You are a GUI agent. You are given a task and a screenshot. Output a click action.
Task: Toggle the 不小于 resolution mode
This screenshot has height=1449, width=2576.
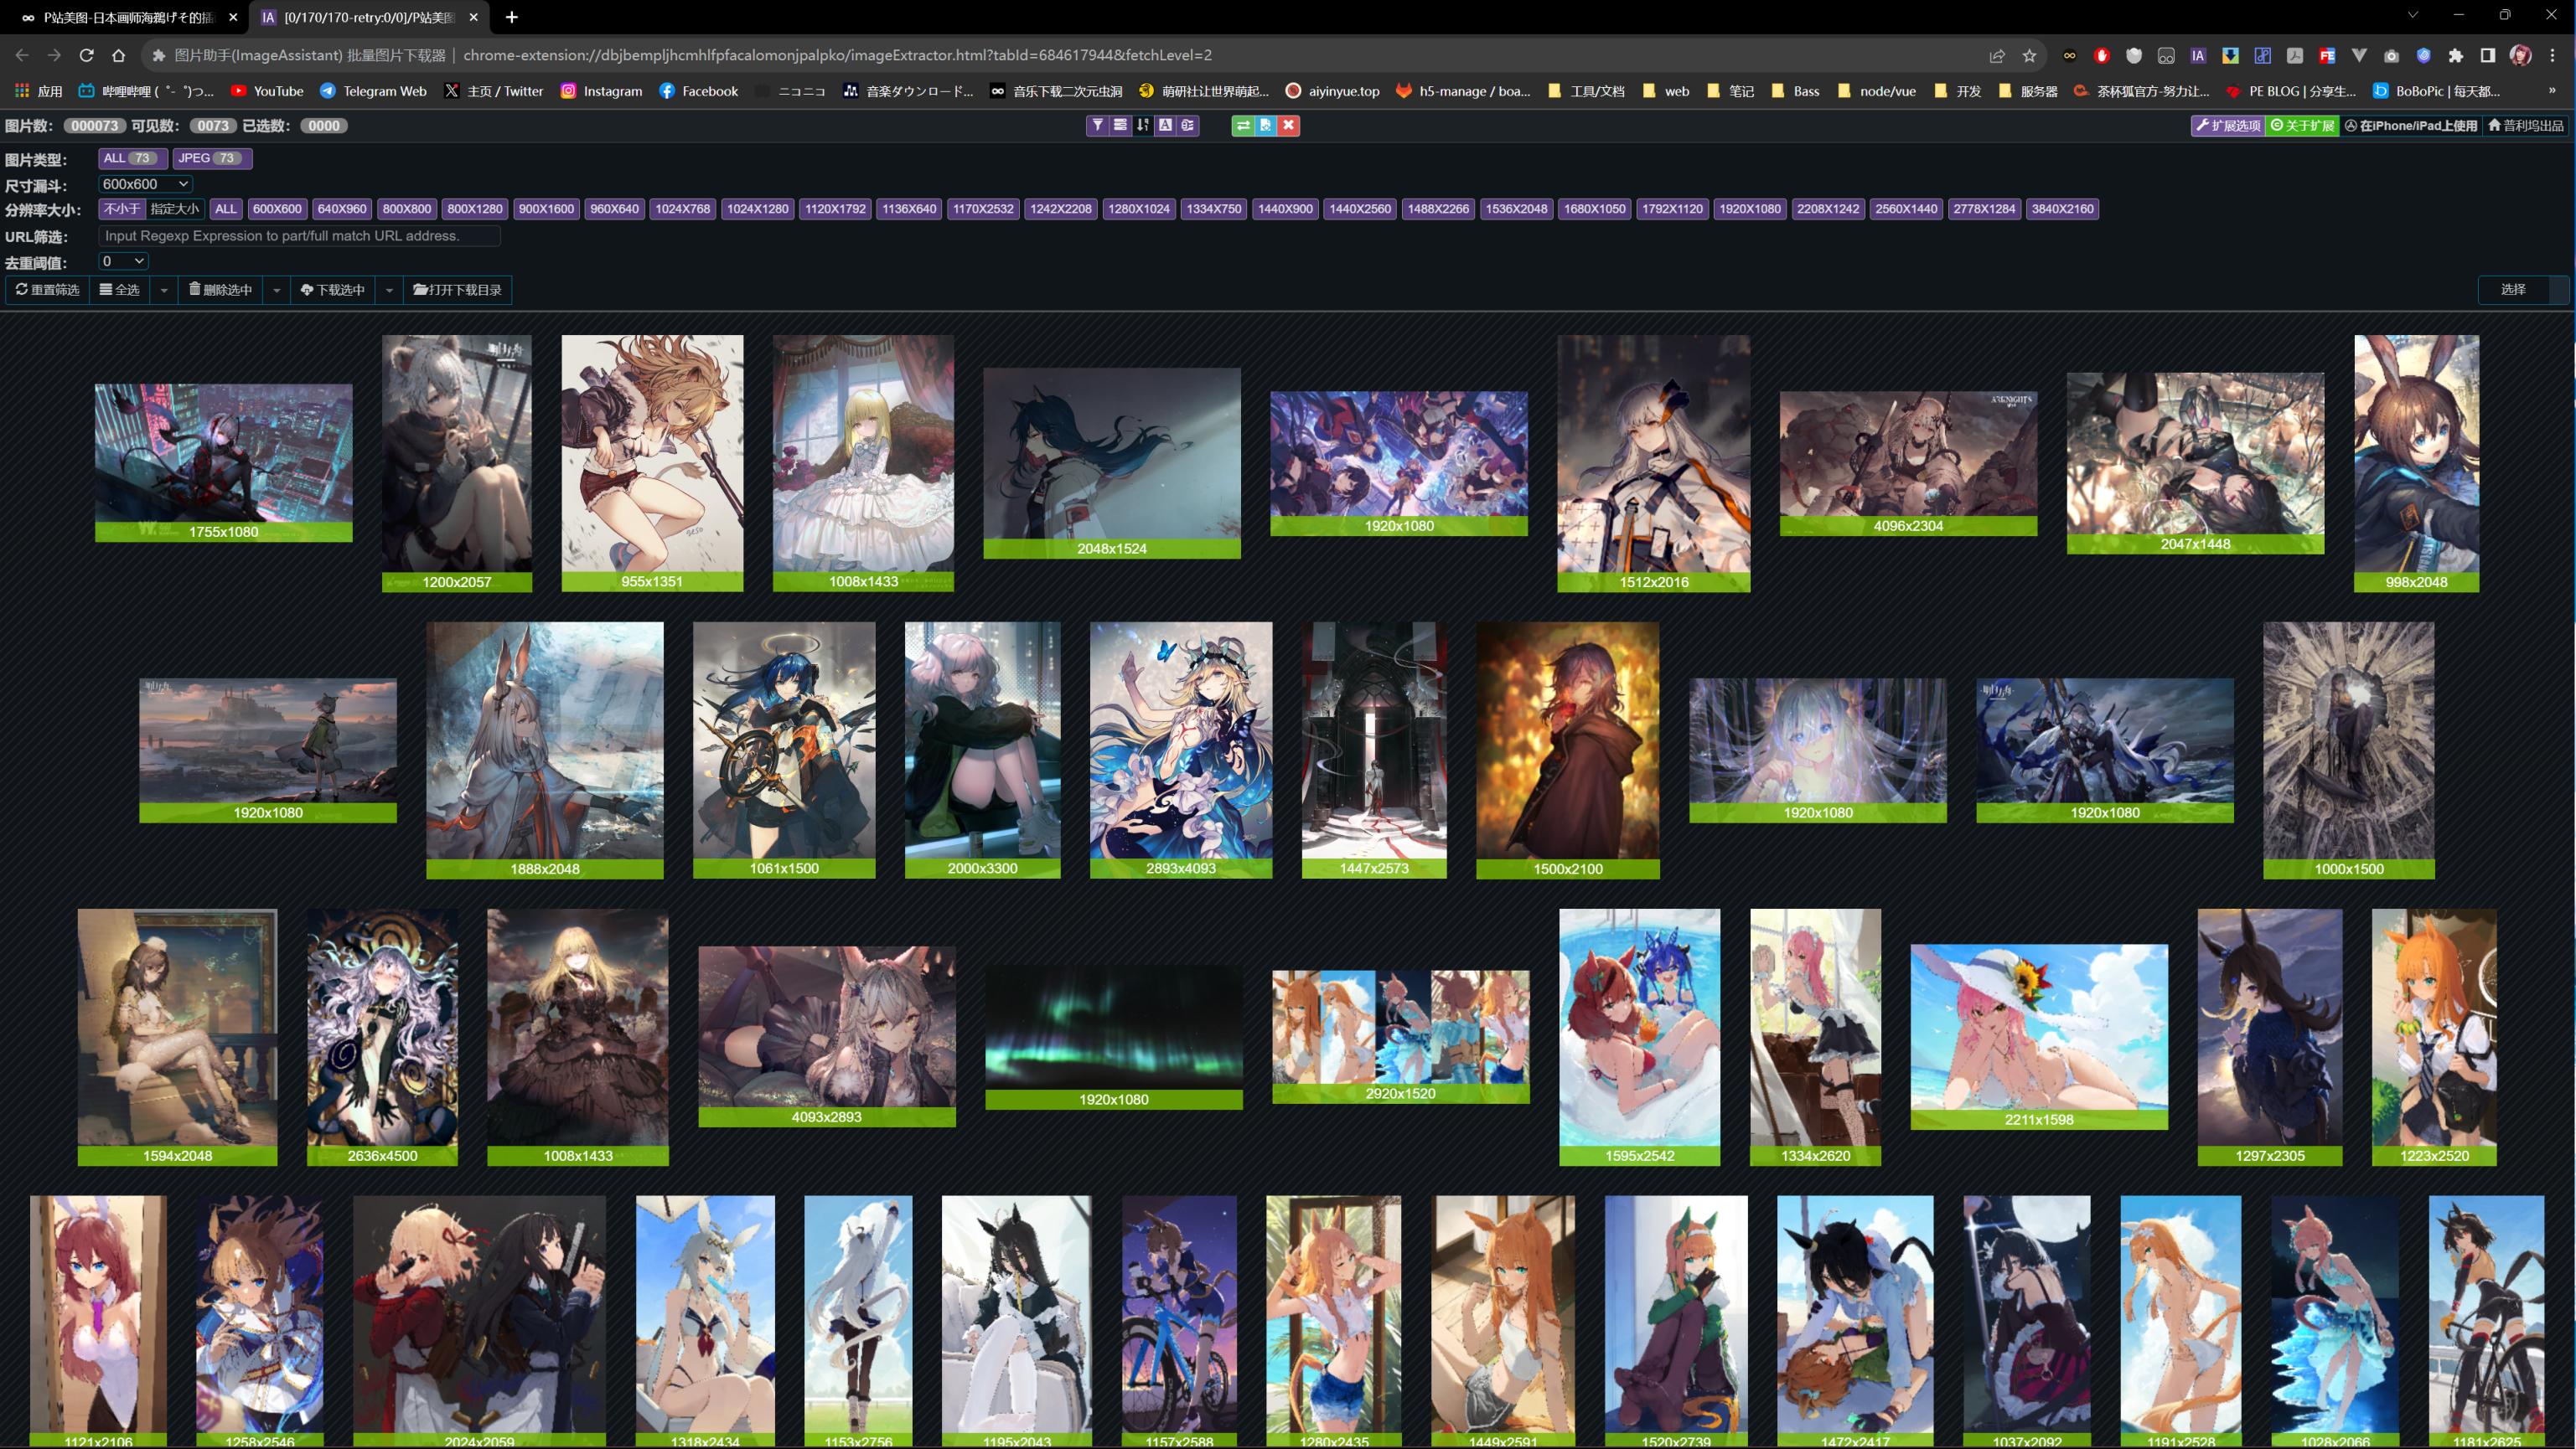tap(122, 209)
